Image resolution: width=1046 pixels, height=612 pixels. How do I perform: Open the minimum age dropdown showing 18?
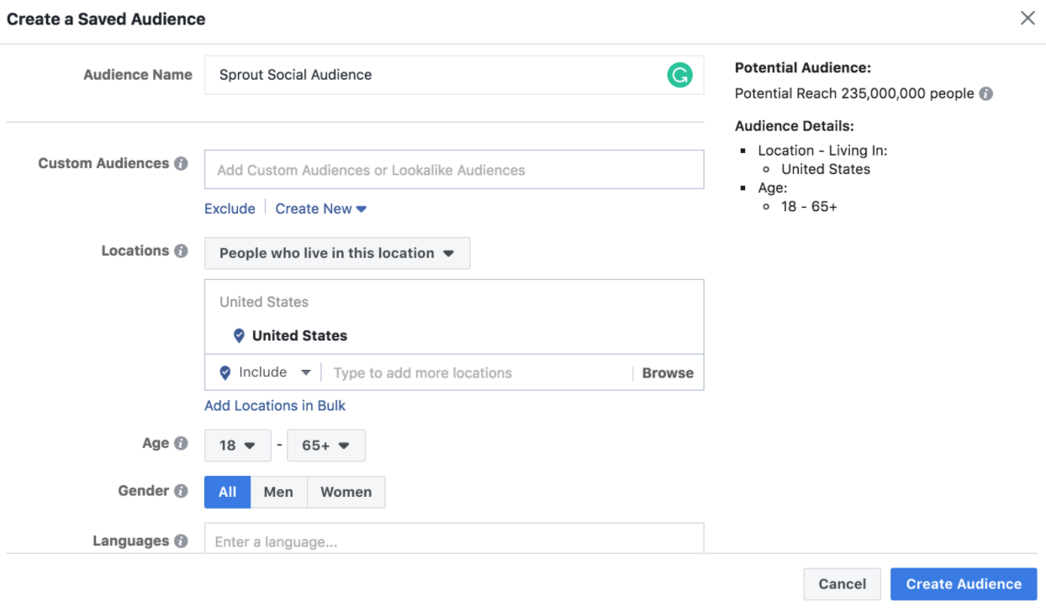click(237, 446)
